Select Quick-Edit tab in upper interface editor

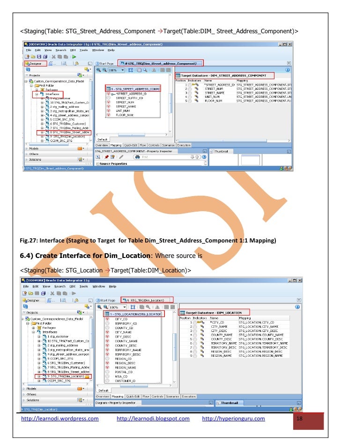coord(131,146)
